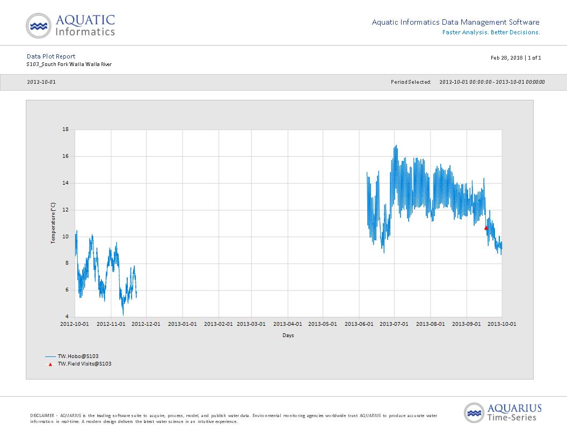Click the 'AQUARIUS Time-Series' logo text
Screen dimensions: 567x438
click(514, 413)
